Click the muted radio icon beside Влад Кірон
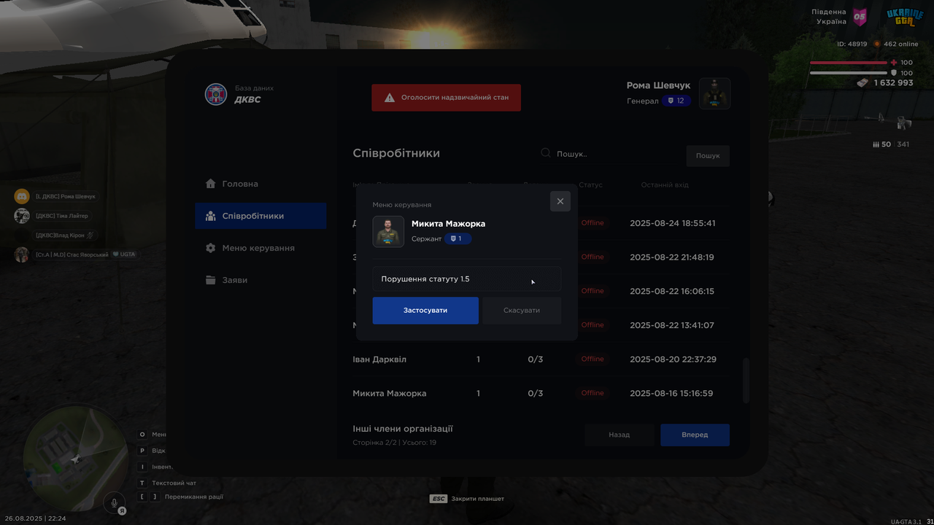934x525 pixels. click(x=90, y=236)
